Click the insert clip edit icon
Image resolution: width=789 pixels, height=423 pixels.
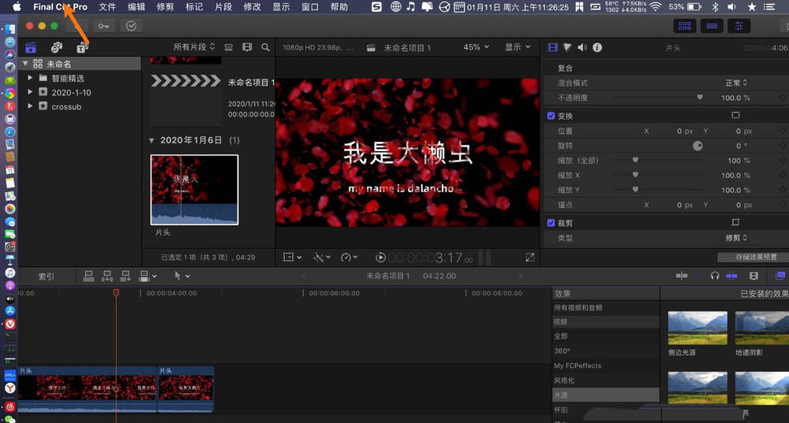pyautogui.click(x=107, y=276)
